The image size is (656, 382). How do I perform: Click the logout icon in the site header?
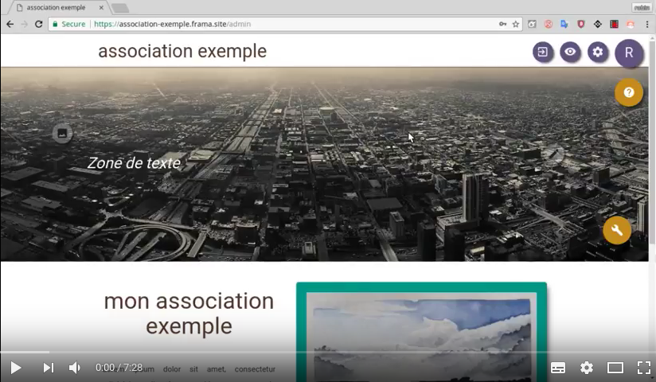point(543,52)
